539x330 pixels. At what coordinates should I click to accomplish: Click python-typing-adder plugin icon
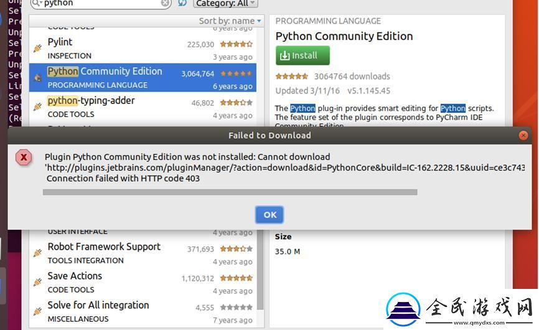click(37, 107)
